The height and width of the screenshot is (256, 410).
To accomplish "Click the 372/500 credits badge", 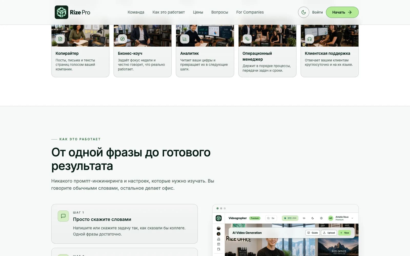I will coord(290,218).
